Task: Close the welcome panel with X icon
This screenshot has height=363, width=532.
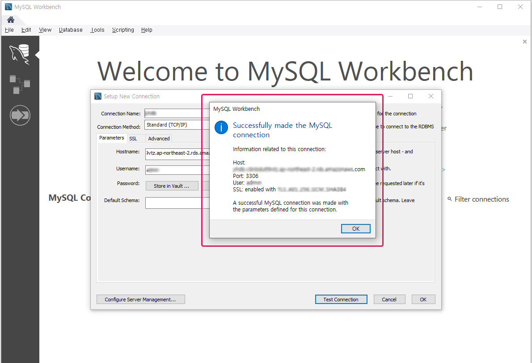Action: (525, 42)
